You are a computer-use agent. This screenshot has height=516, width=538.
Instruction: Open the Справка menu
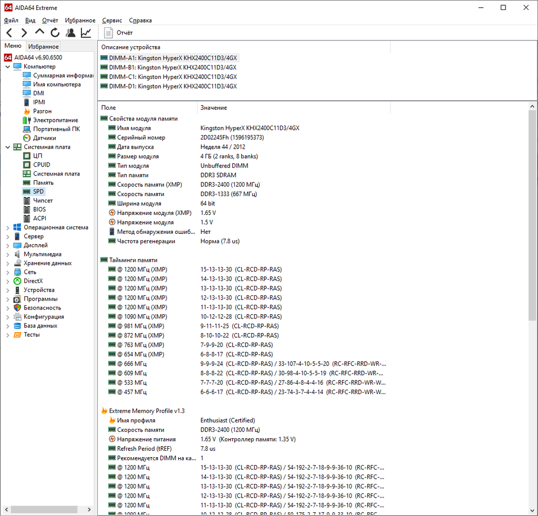[x=140, y=20]
